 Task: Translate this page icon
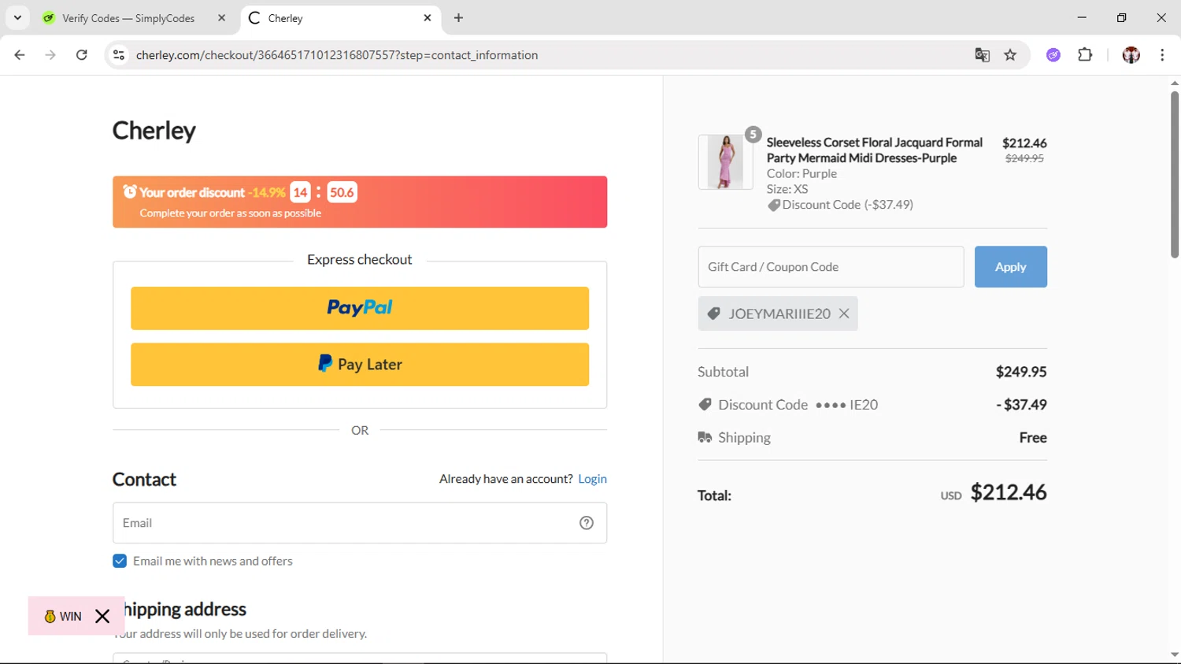click(982, 55)
